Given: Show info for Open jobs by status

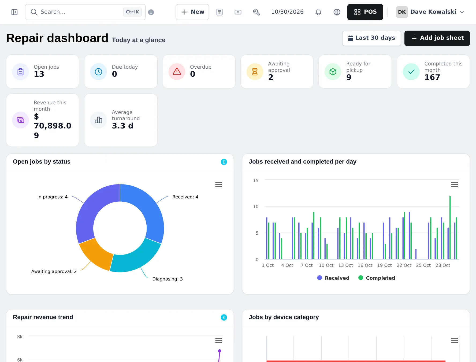Looking at the screenshot, I should click(224, 162).
